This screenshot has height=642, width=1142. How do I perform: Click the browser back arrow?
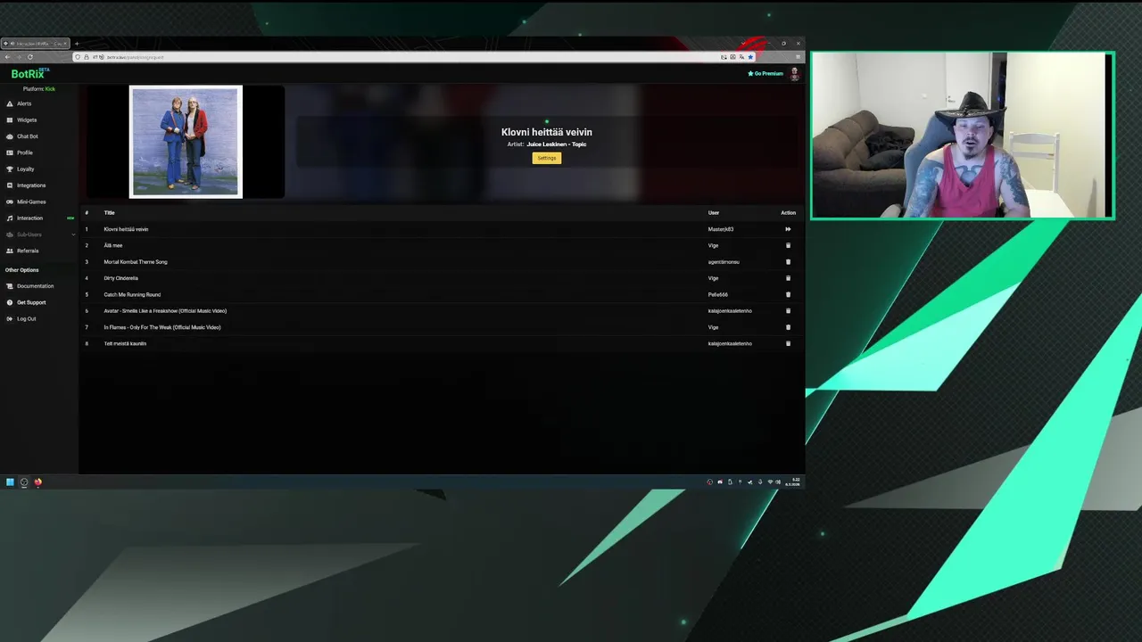point(7,57)
